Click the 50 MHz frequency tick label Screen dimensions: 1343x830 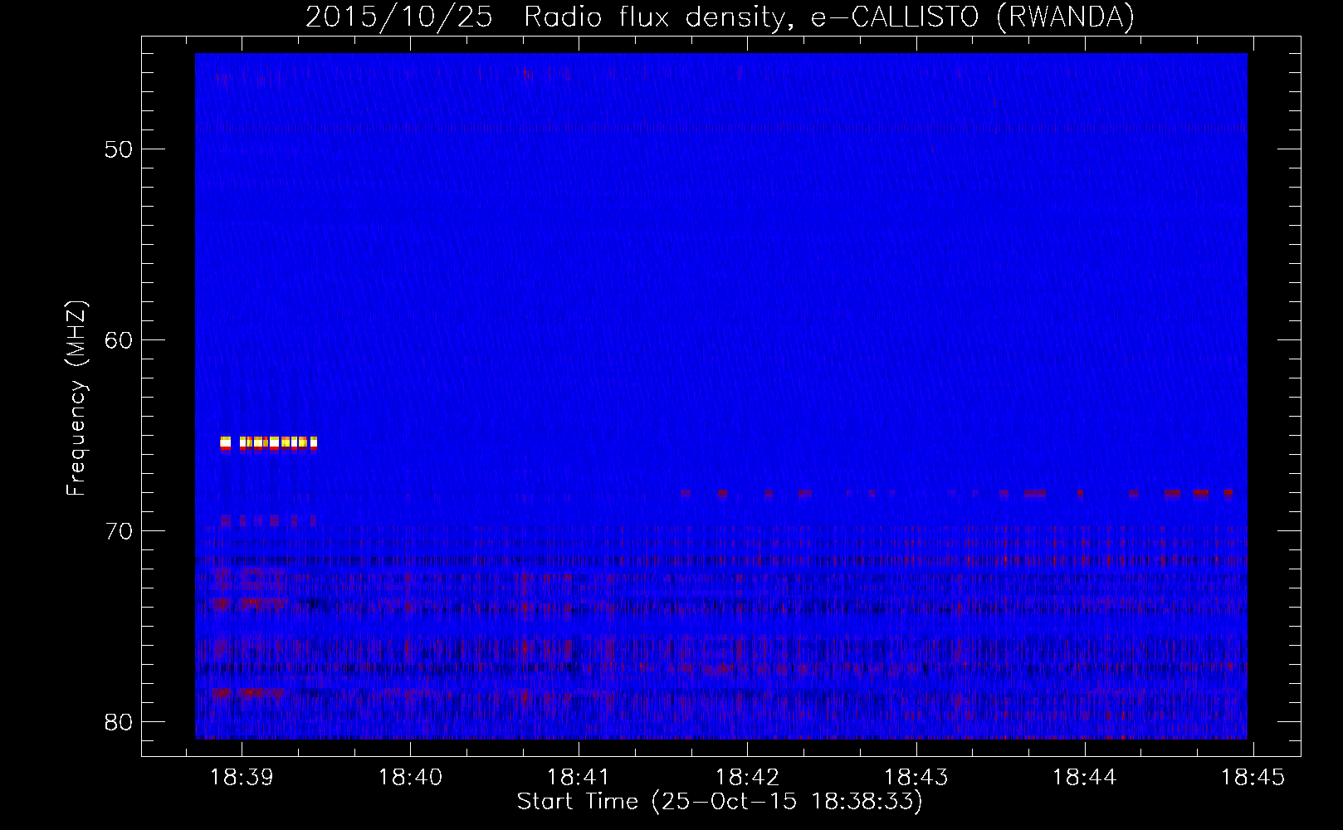click(119, 149)
